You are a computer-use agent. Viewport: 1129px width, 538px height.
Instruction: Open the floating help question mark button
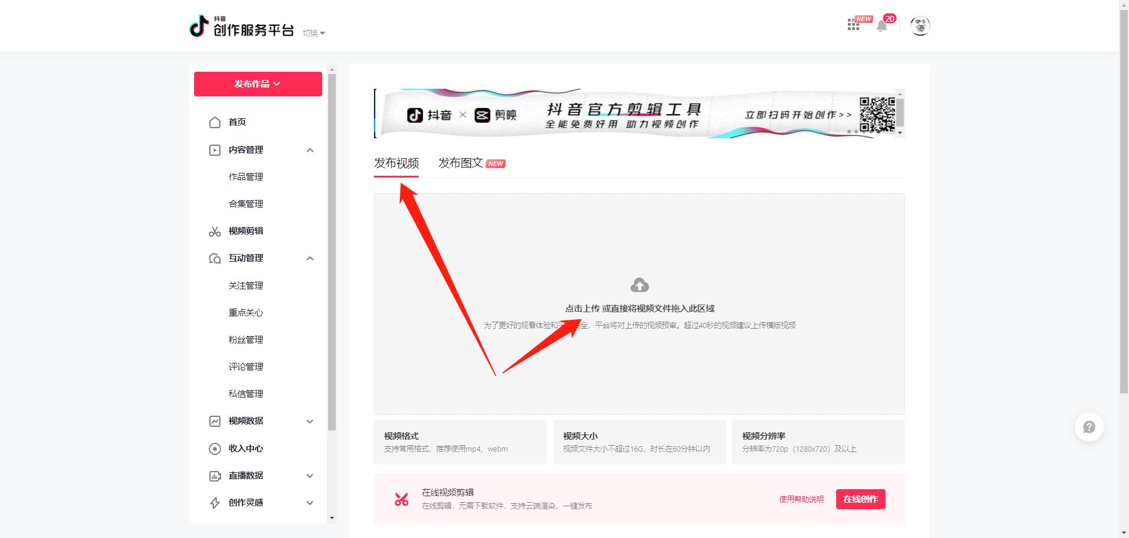click(1088, 427)
